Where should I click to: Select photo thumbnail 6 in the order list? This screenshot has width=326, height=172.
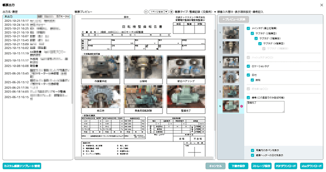[231, 107]
